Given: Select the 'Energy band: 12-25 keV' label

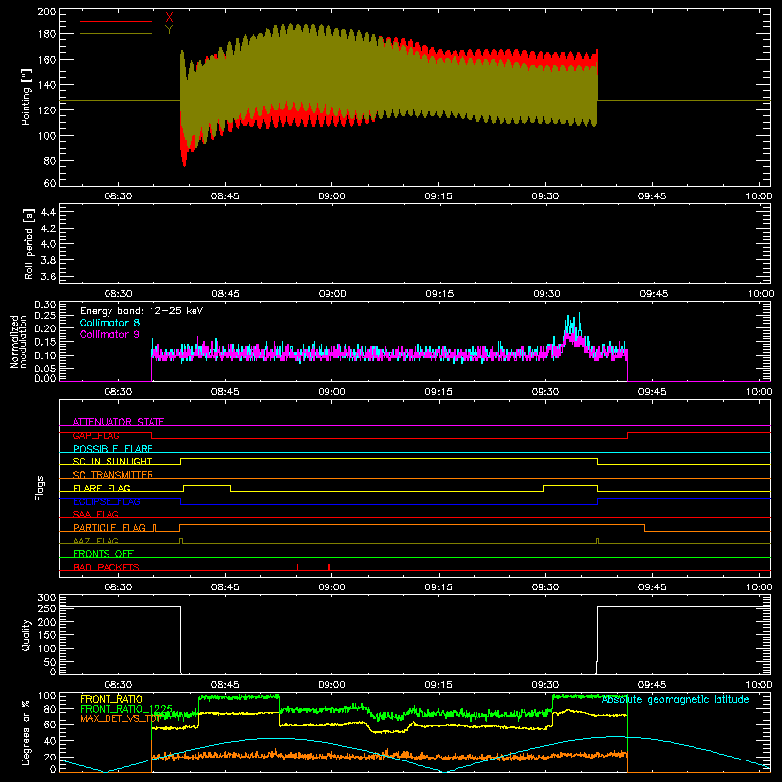Looking at the screenshot, I should 142,311.
